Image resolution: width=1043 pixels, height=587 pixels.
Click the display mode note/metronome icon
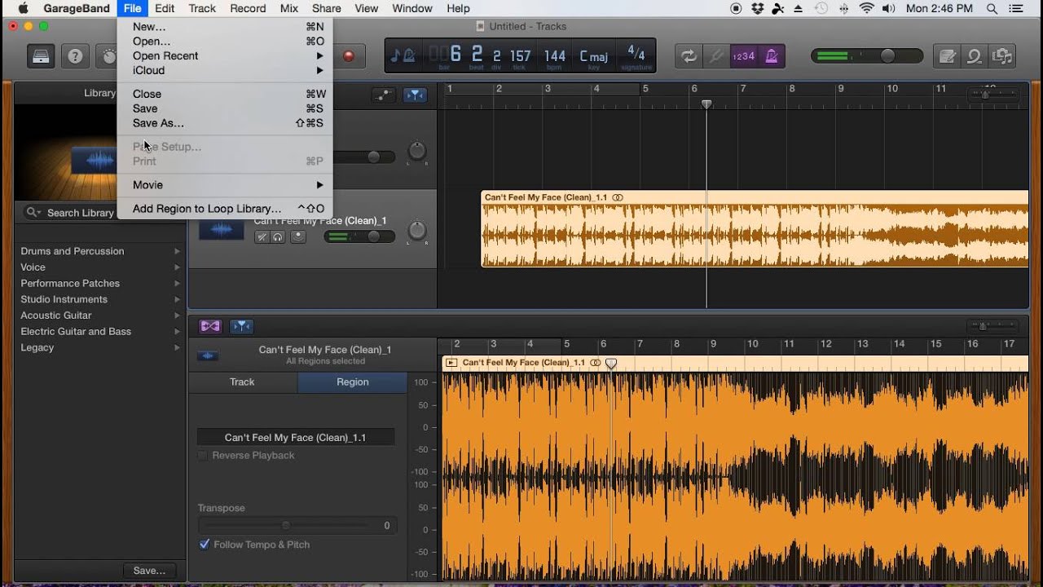pyautogui.click(x=403, y=55)
